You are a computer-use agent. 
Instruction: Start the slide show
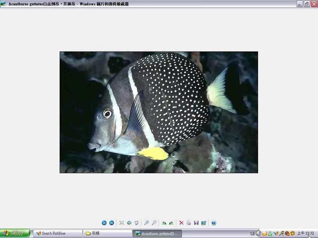pyautogui.click(x=136, y=223)
